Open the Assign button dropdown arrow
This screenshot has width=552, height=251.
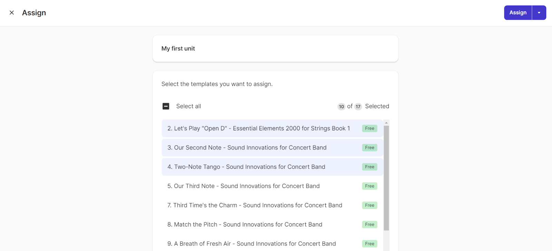click(539, 13)
